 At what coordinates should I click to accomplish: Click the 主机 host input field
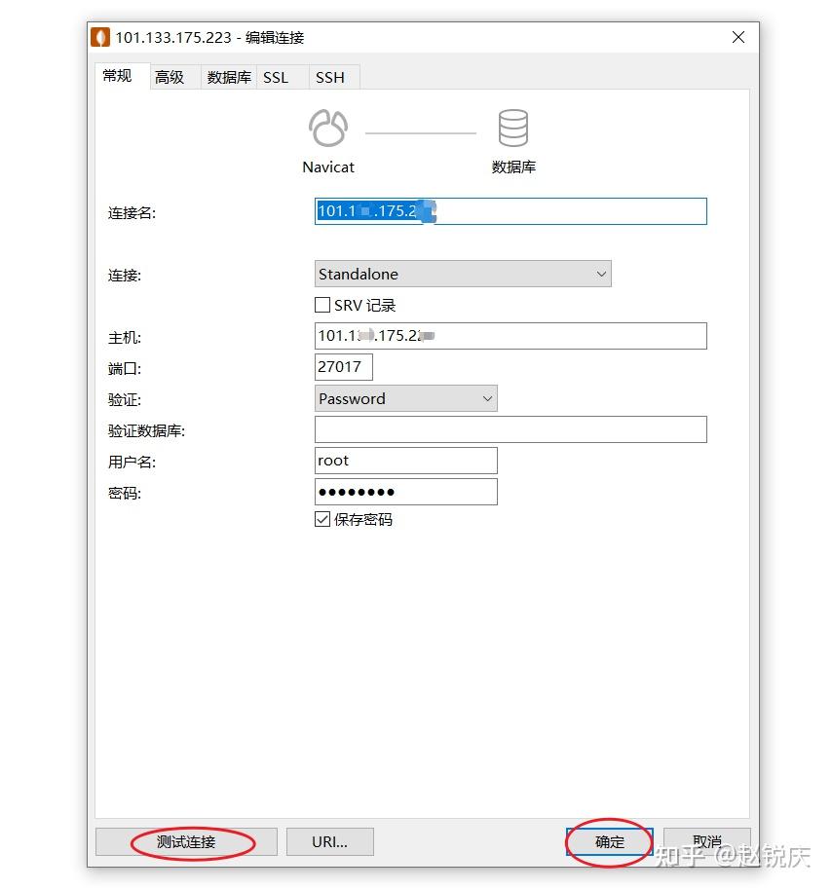click(511, 336)
